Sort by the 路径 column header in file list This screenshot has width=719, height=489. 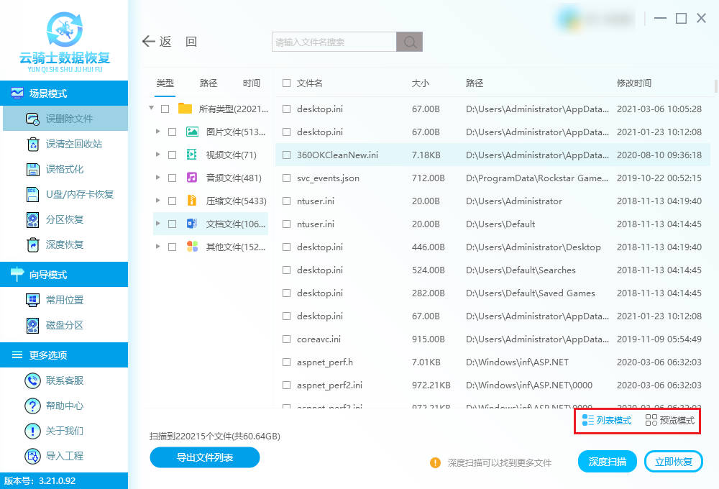coord(475,83)
